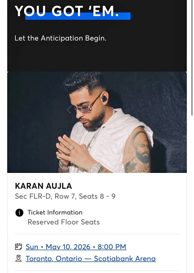Click the "8:00 PM" time in date link
Viewport: 194px width, 273px height.
pyautogui.click(x=112, y=247)
